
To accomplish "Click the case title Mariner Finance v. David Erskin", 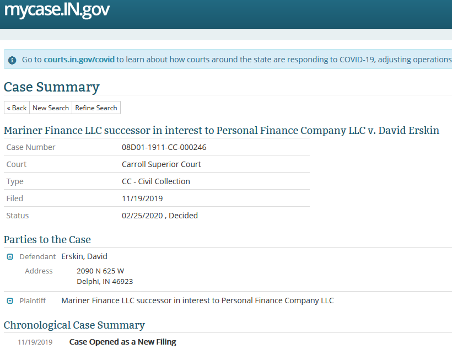I will (222, 130).
